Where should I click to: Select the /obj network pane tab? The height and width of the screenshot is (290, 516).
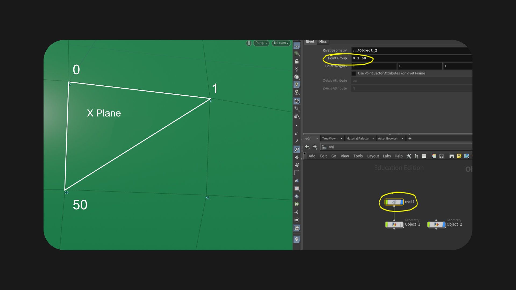(308, 139)
